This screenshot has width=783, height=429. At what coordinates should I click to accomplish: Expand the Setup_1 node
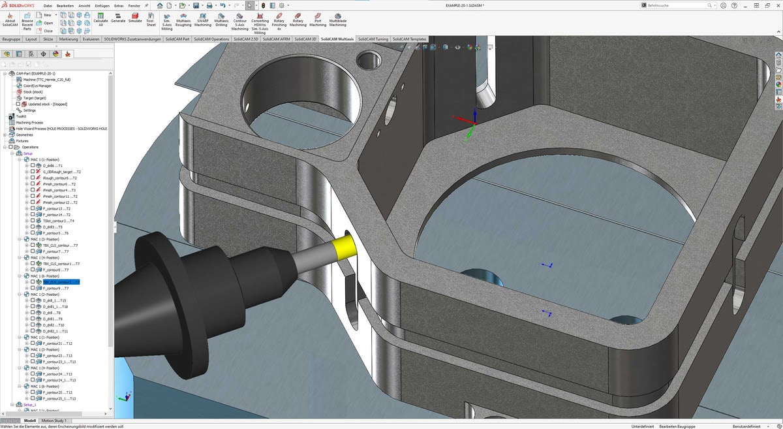[11, 404]
